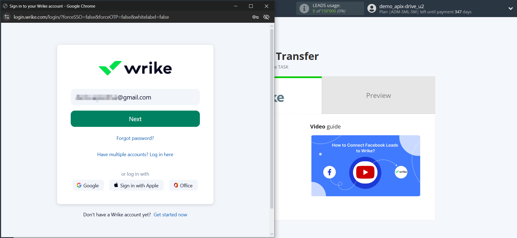The image size is (517, 238).
Task: Click Have multiple accounts Log in here
Action: pos(135,155)
